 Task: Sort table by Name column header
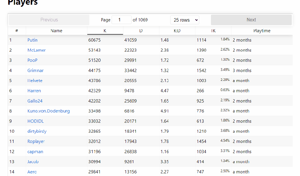click(56, 31)
